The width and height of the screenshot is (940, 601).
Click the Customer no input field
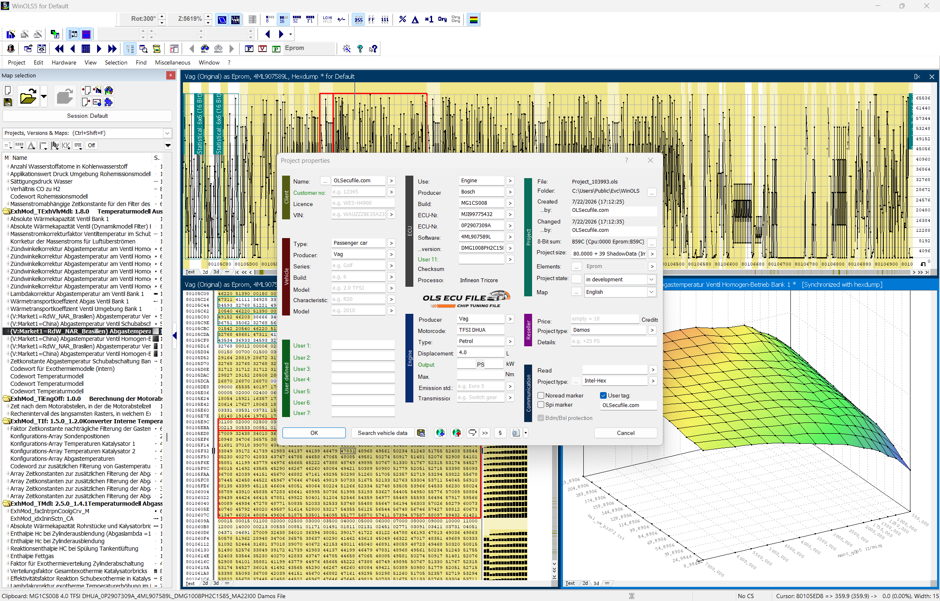[358, 192]
